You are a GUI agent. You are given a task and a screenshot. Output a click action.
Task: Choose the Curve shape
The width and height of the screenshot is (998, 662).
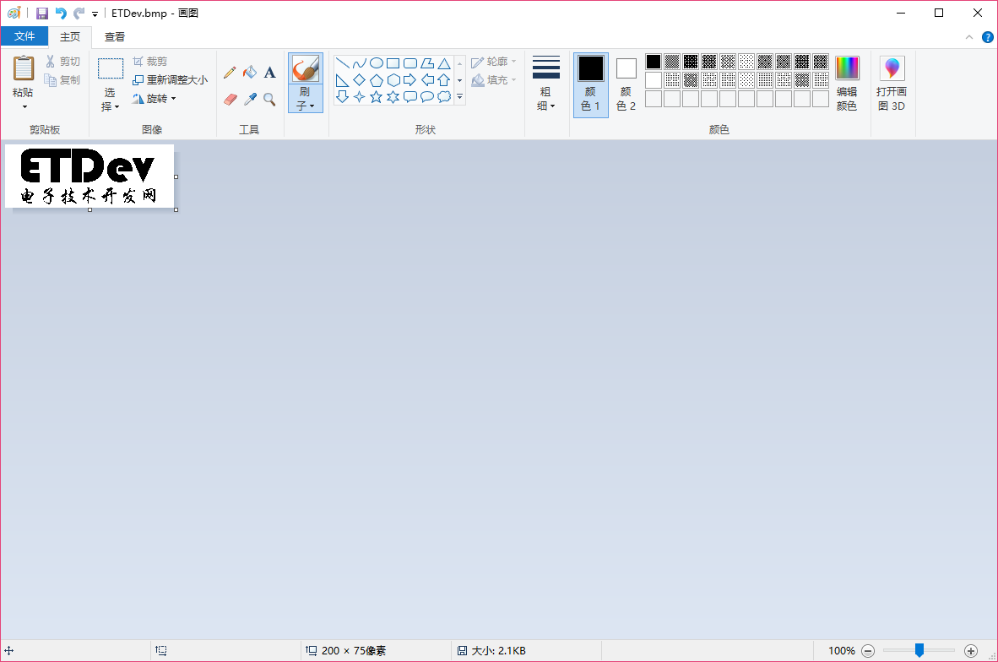[x=360, y=63]
